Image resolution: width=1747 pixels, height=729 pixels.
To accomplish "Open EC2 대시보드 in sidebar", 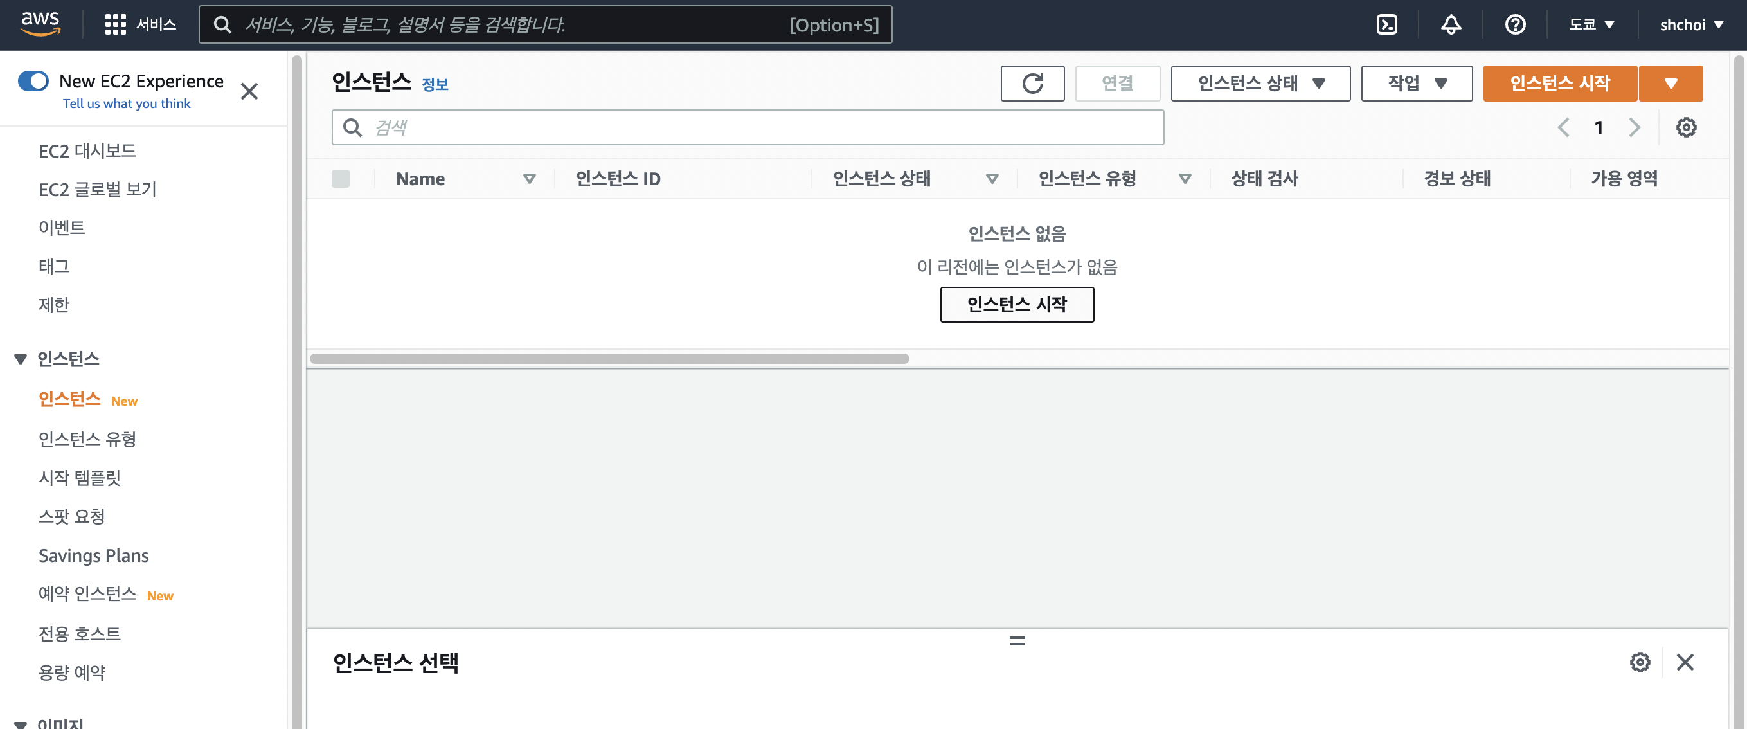I will 87,150.
